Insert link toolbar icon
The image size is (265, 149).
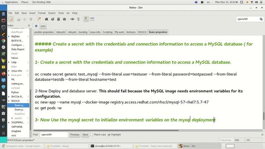(x=72, y=19)
